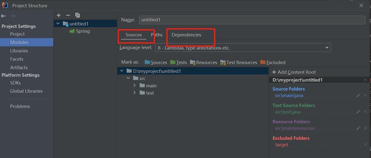Click the module Name text field

(252, 20)
